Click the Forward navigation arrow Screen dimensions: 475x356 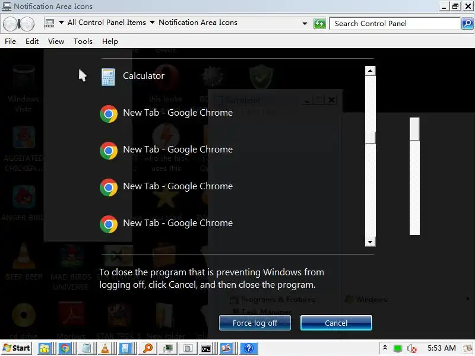[27, 24]
